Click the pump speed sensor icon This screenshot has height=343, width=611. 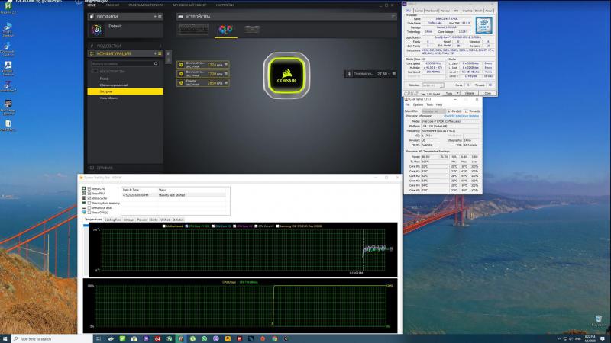181,83
